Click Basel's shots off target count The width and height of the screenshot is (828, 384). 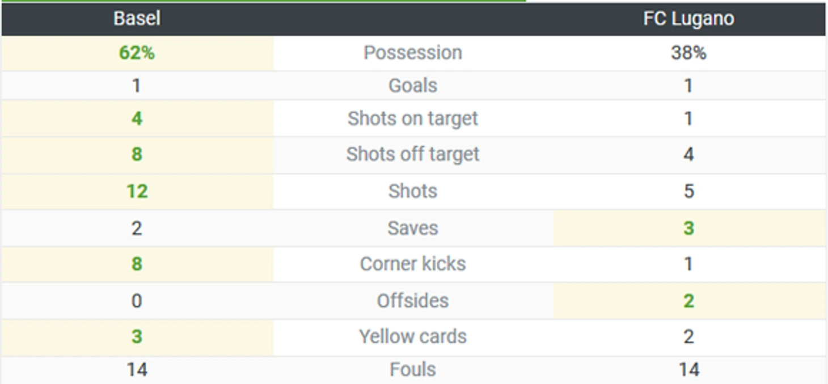(137, 154)
